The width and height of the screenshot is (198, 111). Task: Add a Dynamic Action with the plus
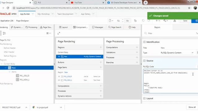click(x=101, y=96)
